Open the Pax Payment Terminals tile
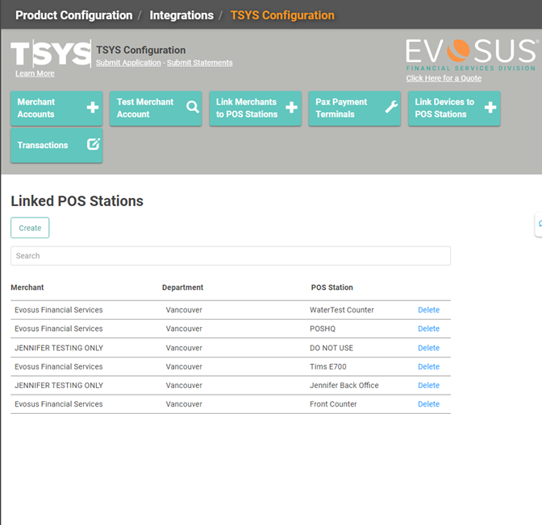Screen dimensions: 542x525 pos(355,108)
